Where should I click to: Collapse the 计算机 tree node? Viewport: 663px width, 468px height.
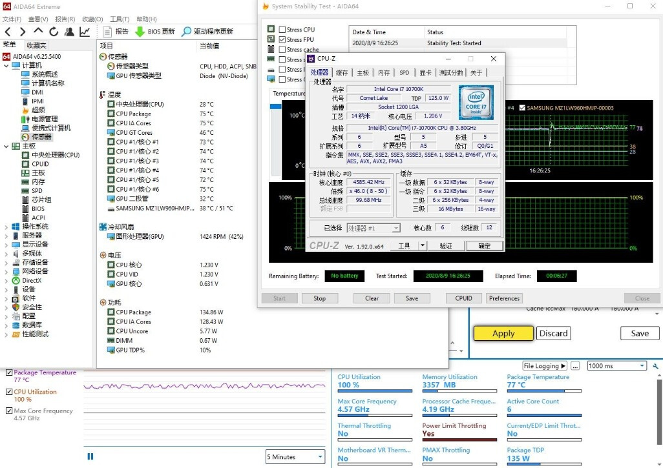[x=6, y=65]
